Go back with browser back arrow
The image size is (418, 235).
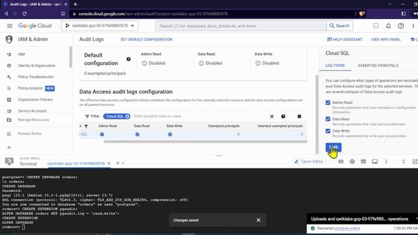pos(7,14)
